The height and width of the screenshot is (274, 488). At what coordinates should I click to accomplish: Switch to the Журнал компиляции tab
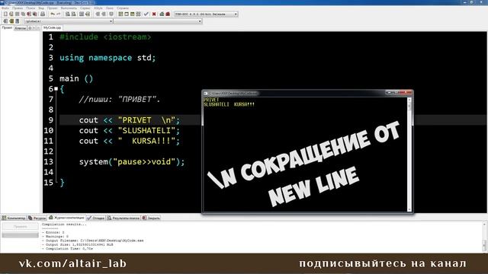(x=66, y=218)
